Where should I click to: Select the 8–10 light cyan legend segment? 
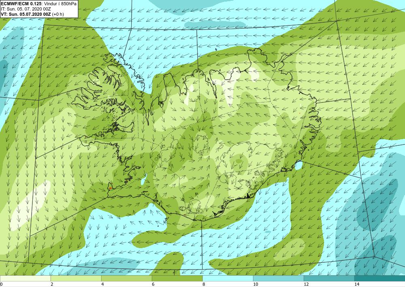tap(228, 278)
